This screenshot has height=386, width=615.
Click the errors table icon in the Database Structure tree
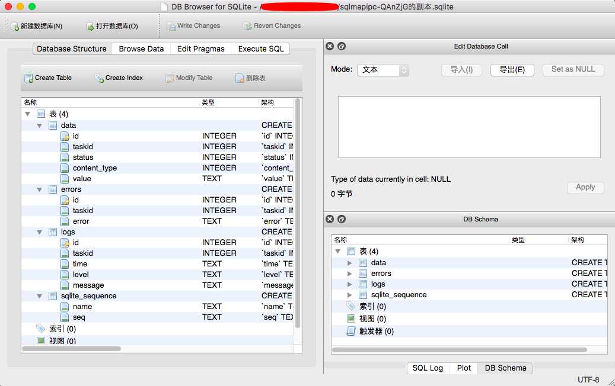tap(53, 189)
